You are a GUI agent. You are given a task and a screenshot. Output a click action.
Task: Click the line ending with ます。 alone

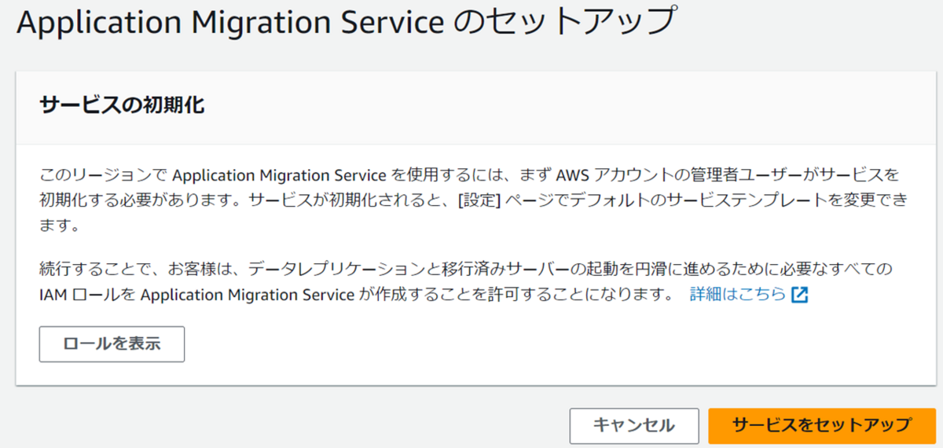pos(61,226)
